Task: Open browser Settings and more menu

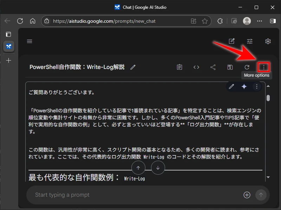Action: 260,21
